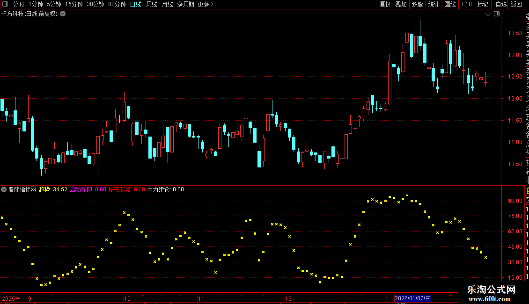
Task: Switch to 周线 weekly chart
Action: (x=152, y=4)
